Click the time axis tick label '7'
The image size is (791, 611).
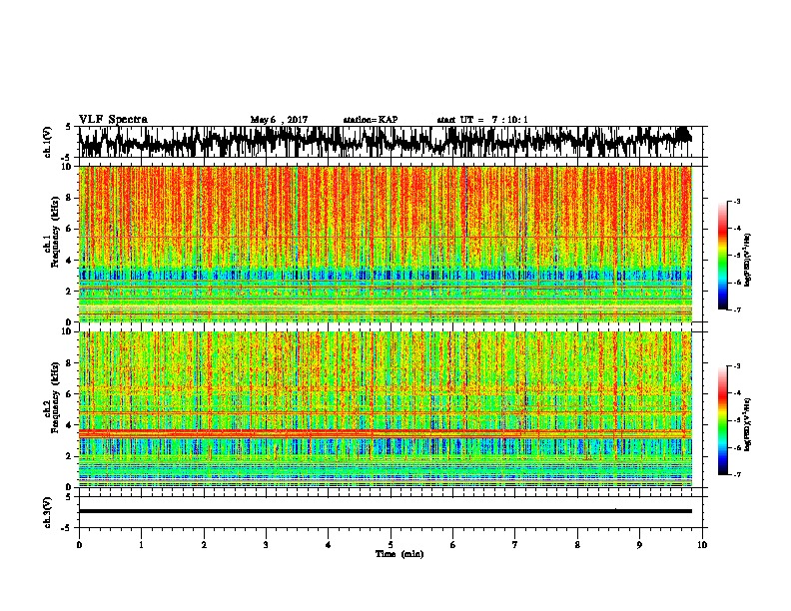(x=515, y=545)
